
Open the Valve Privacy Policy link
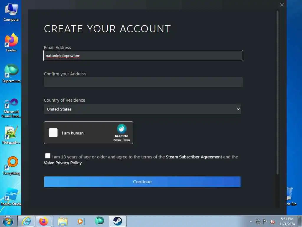coord(63,163)
